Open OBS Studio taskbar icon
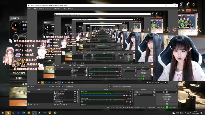205x115 pixels. 34,113
